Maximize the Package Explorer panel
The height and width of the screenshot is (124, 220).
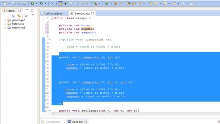(32, 11)
